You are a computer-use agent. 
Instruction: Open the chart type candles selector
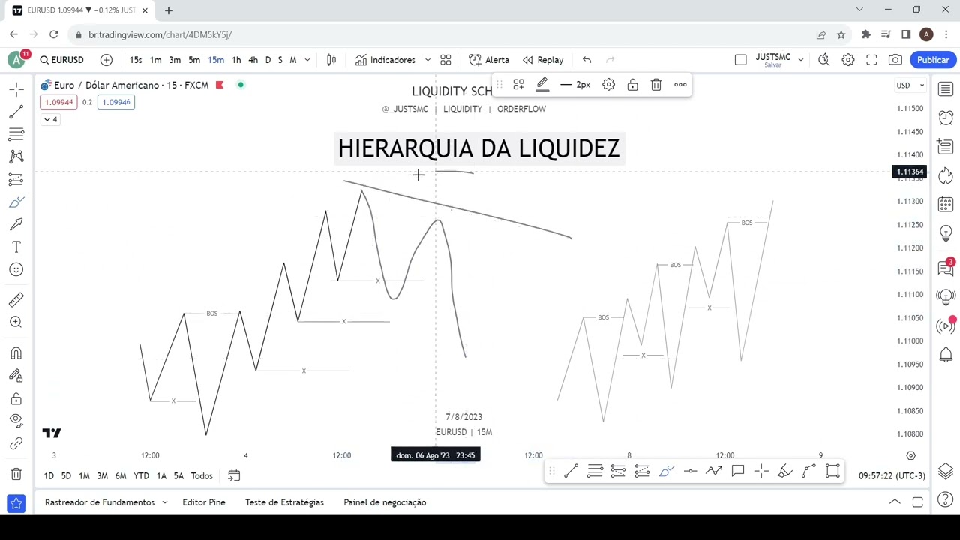331,60
